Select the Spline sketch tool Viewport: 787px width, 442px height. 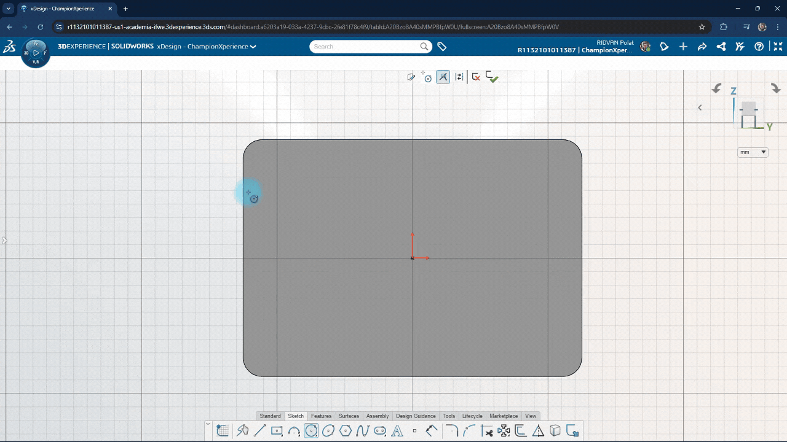click(x=363, y=431)
